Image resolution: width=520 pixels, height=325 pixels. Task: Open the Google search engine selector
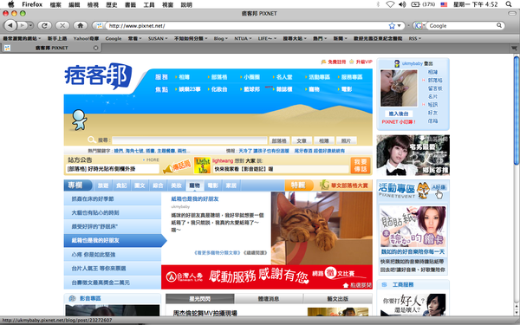(x=419, y=25)
